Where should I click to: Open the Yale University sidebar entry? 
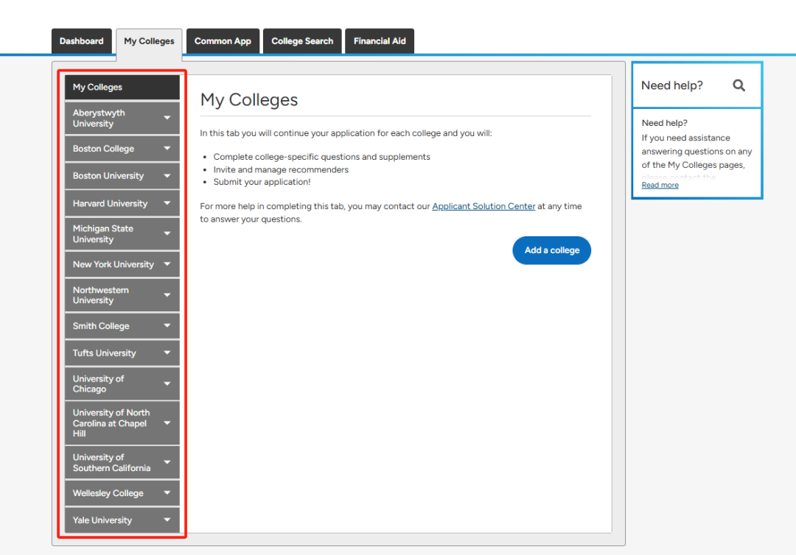[102, 520]
